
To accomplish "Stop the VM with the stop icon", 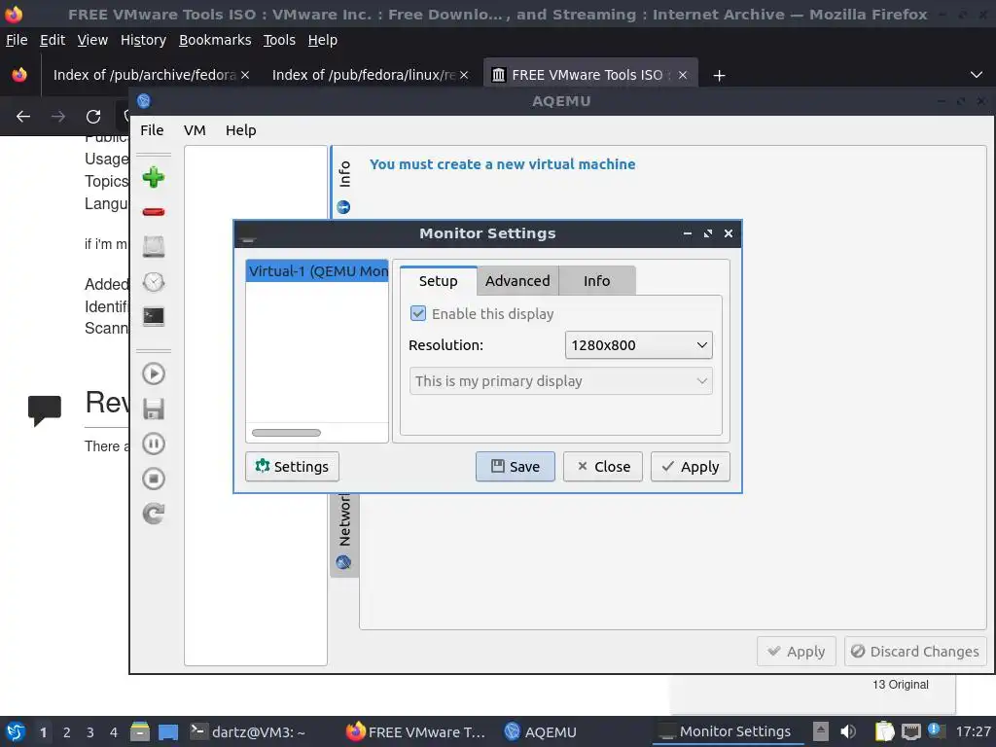I will click(x=153, y=479).
